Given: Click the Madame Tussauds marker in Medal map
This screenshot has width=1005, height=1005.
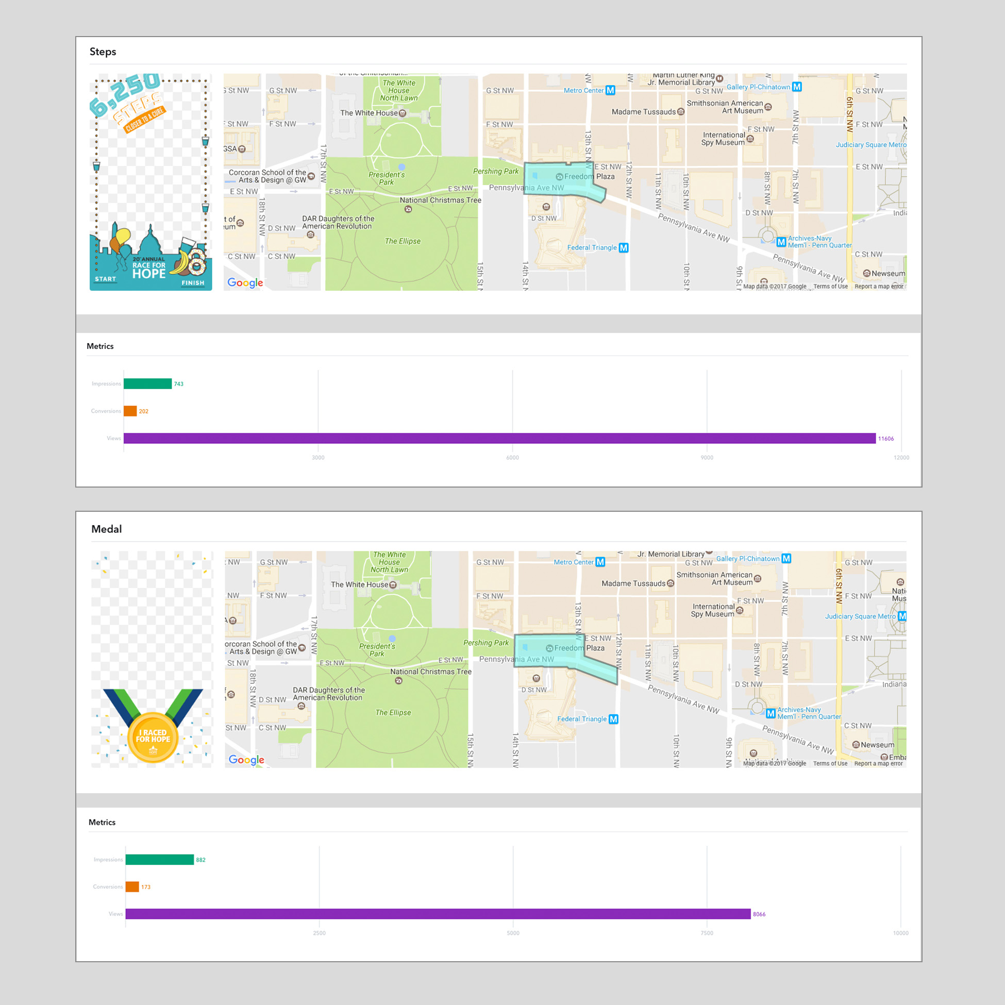Looking at the screenshot, I should click(671, 583).
